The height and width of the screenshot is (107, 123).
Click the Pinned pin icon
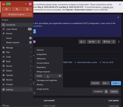click(x=4, y=33)
